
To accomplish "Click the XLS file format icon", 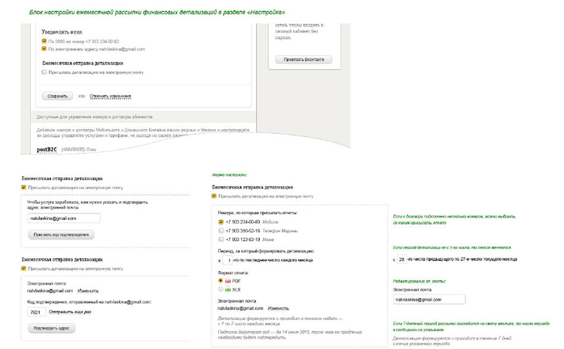I will (x=229, y=290).
